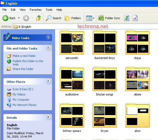Click the English title bar folder icon
Screen dimensions: 158x140
coord(2,3)
